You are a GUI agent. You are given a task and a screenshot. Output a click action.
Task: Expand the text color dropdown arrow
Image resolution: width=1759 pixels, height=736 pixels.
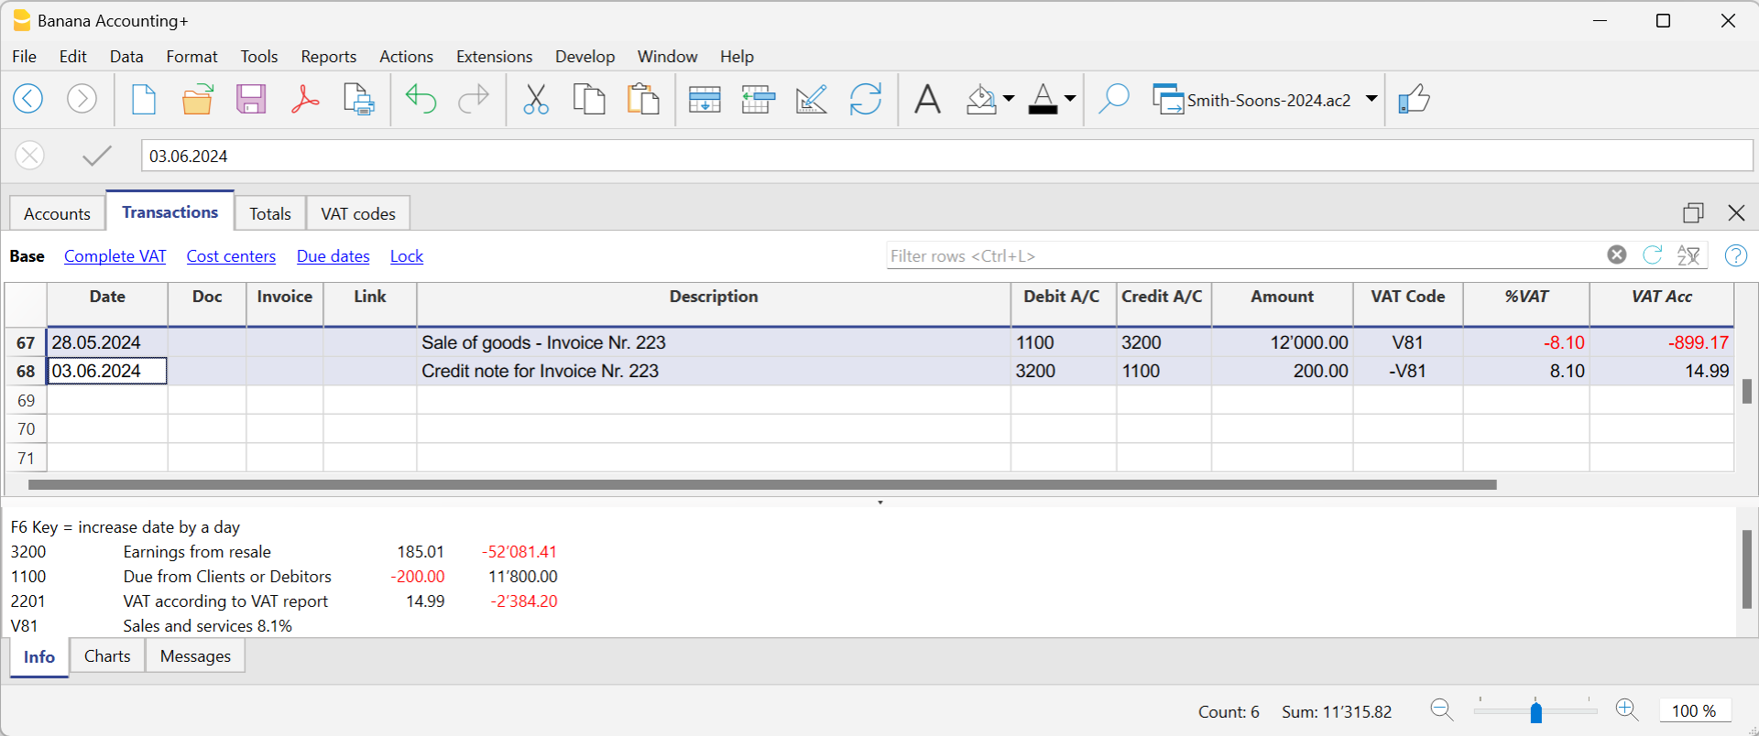pyautogui.click(x=1069, y=98)
